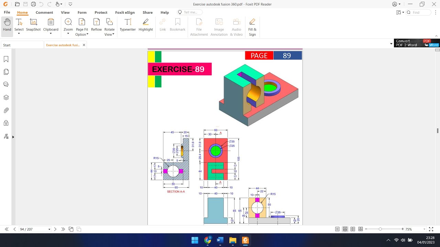Viewport: 440px width, 247px height.
Task: Open the 75% zoom level dropdown
Action: [425, 229]
